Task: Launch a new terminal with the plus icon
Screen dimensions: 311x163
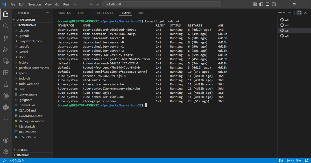Action: tap(280, 12)
